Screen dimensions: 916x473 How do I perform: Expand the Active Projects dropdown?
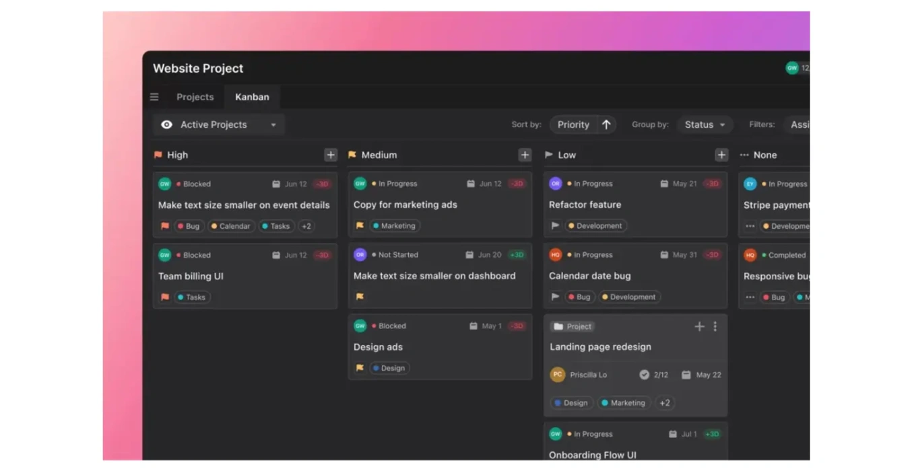coord(273,125)
